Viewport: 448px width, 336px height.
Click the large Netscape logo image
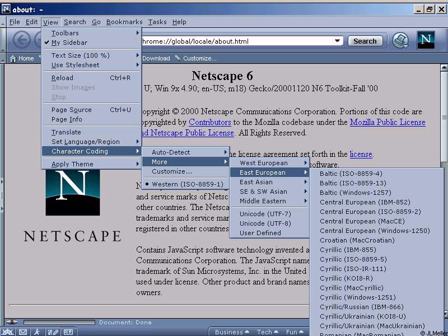pyautogui.click(x=73, y=192)
